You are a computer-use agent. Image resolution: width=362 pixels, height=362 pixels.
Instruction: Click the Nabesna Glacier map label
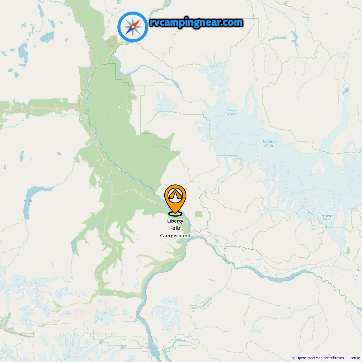tap(270, 143)
